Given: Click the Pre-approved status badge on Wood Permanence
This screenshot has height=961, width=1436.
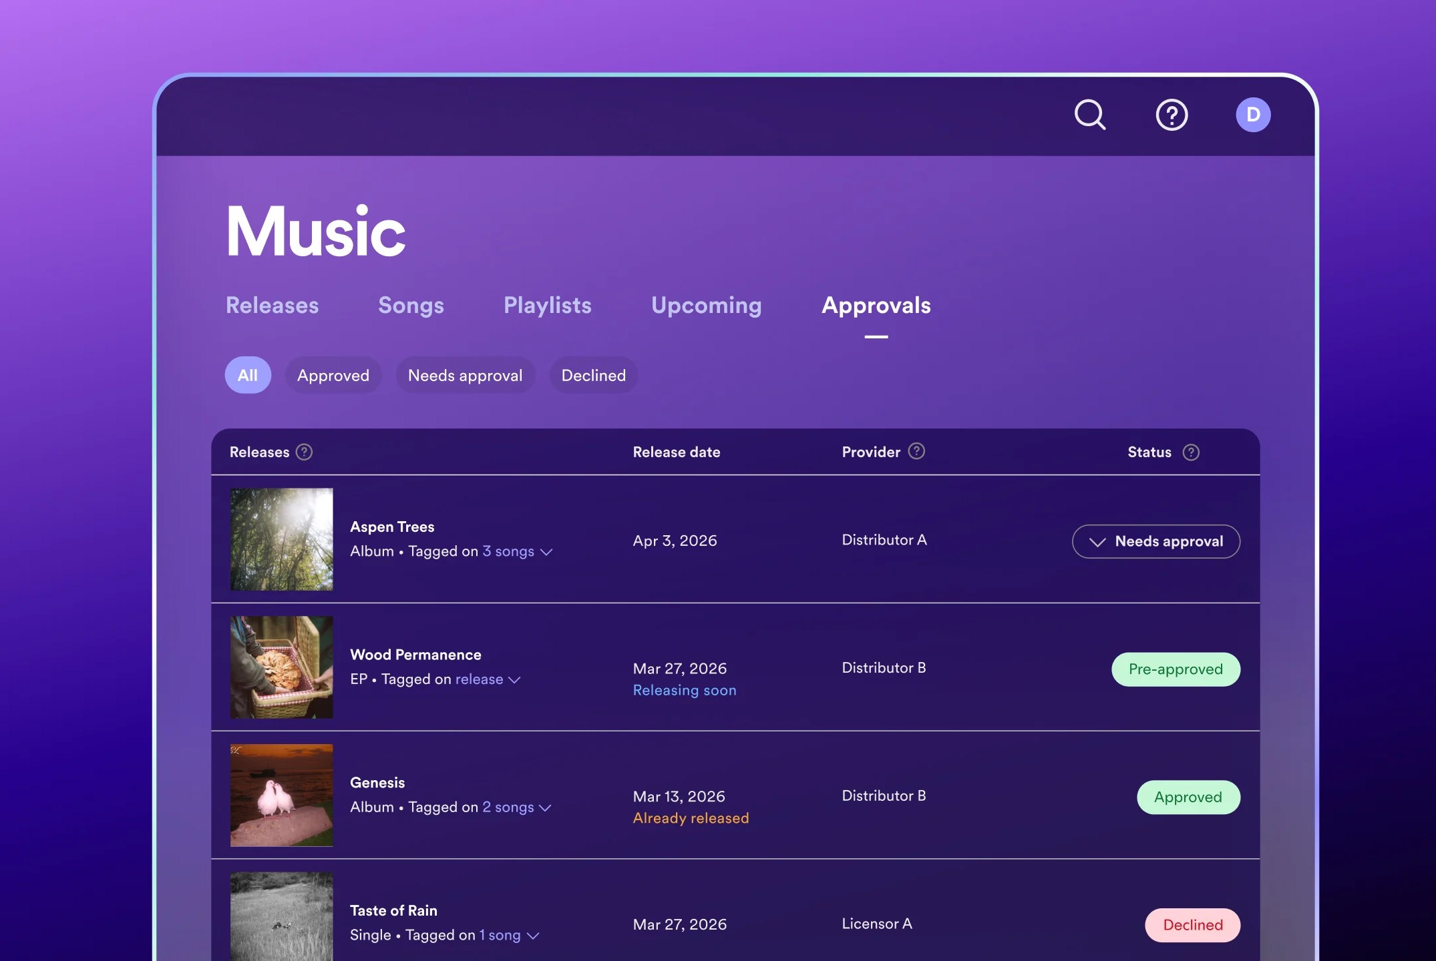Looking at the screenshot, I should click(x=1176, y=669).
